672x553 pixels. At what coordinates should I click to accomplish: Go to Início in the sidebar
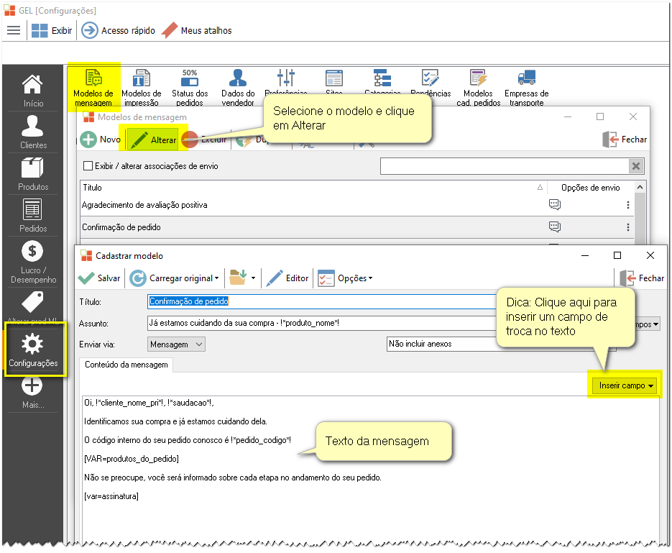click(33, 91)
